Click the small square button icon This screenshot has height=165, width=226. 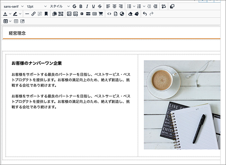(x=82, y=14)
